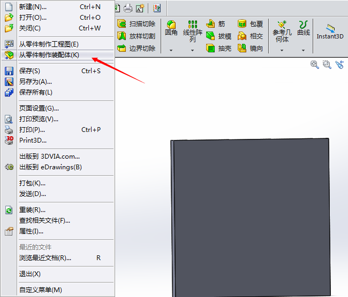This screenshot has width=348, height=297.
Task: Select the 相交 intersect tool
Action: [x=251, y=36]
